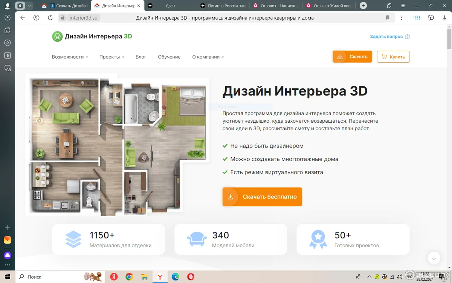Click the "Дизайн Интерьера 3D" main heading

(x=295, y=91)
